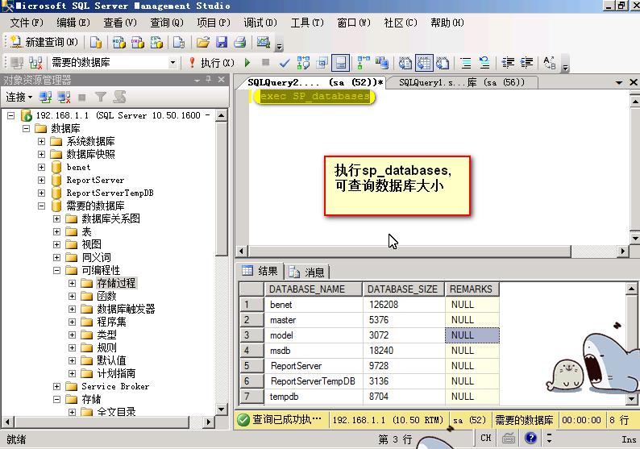This screenshot has width=640, height=449.
Task: Toggle the Object Explorer auto-hide pin
Action: click(209, 80)
